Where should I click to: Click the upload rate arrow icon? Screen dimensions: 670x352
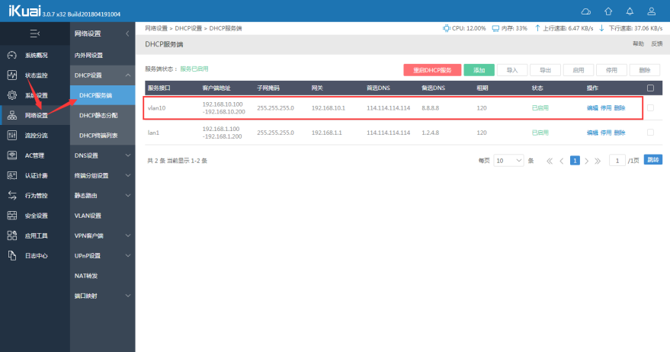pyautogui.click(x=537, y=28)
